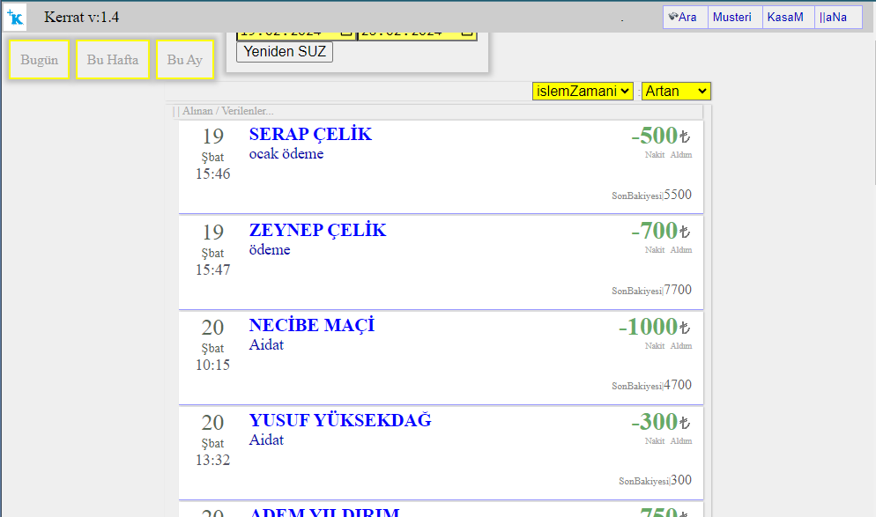This screenshot has width=876, height=517.
Task: Open the start date calendar picker
Action: point(345,33)
